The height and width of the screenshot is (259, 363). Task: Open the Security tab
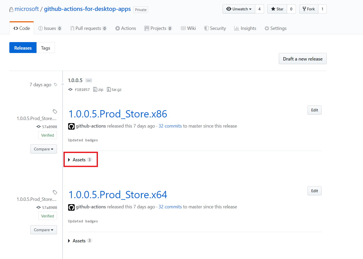tap(215, 28)
